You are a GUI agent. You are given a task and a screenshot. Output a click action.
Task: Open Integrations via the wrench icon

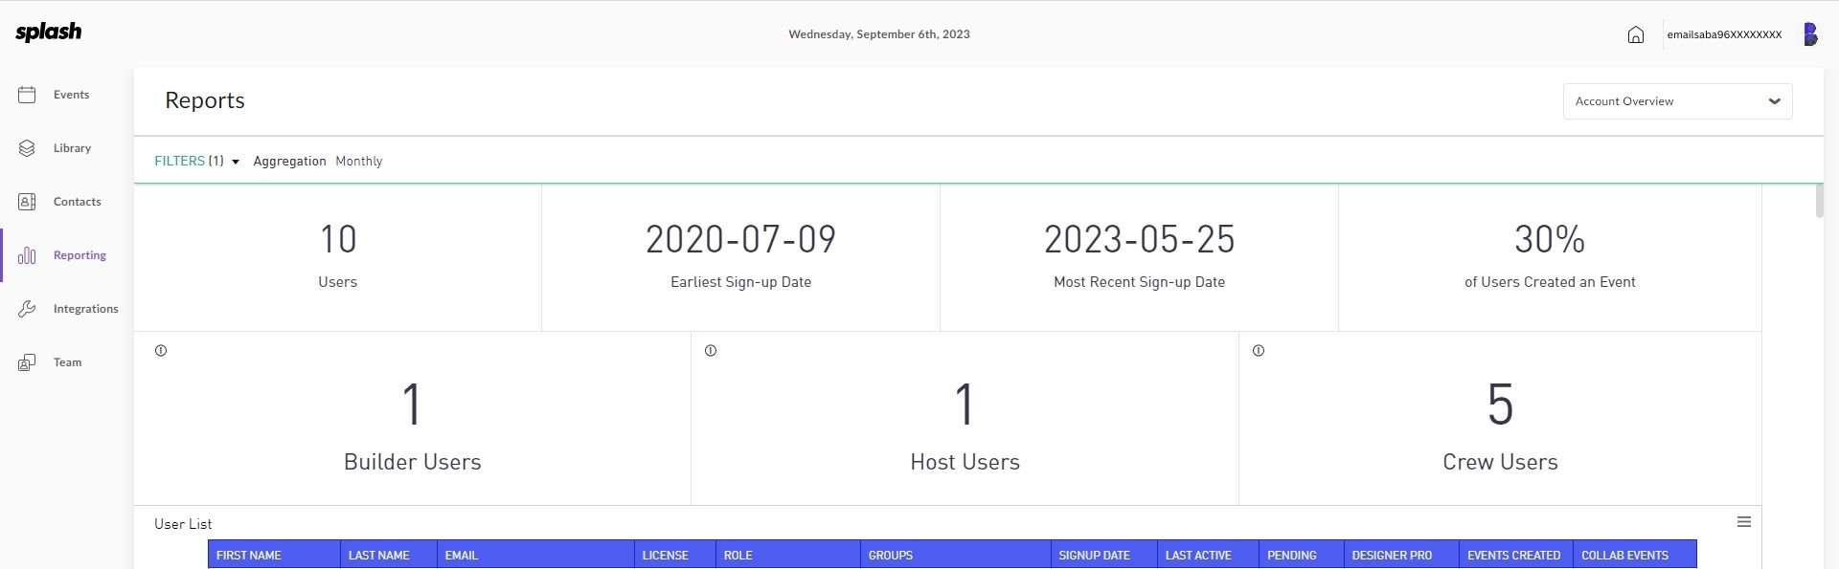(x=27, y=309)
